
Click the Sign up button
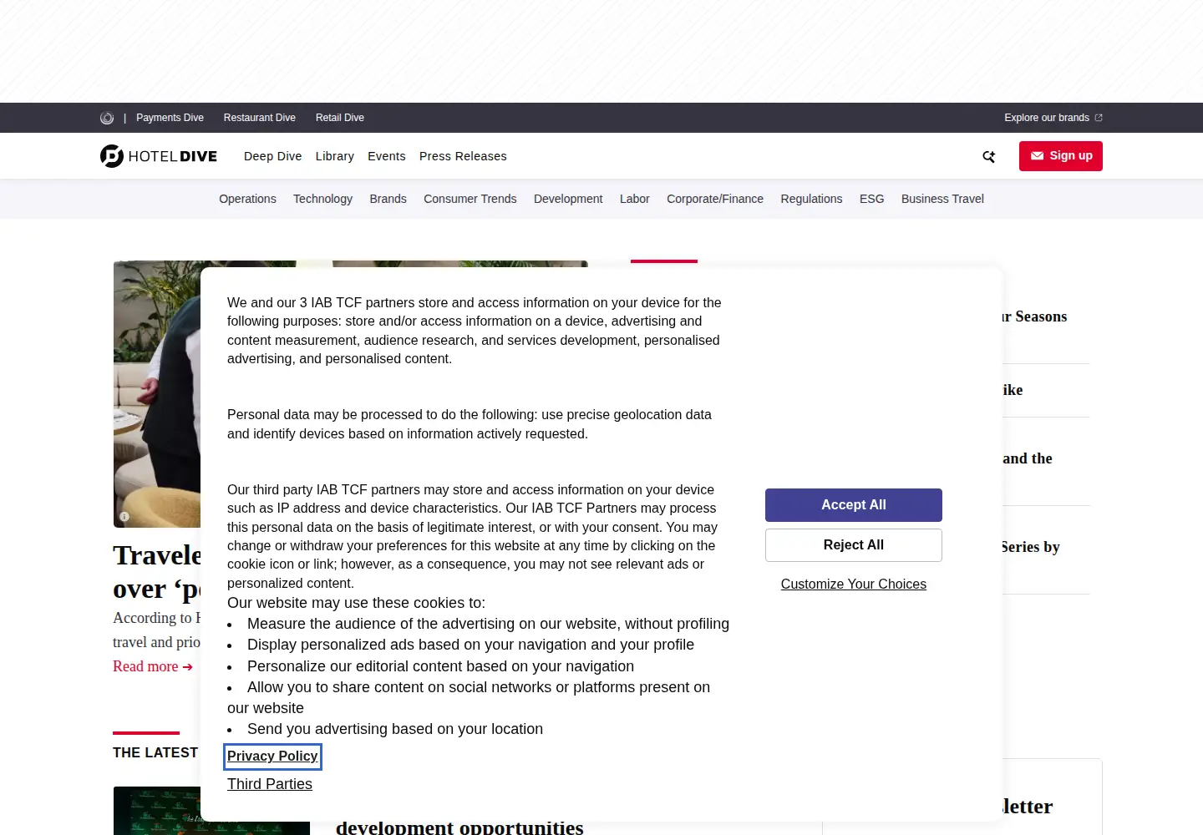coord(1061,156)
